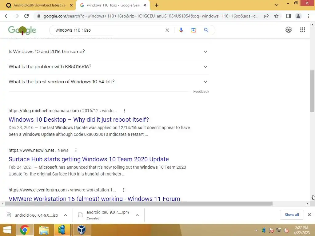Close the Google search tab
The width and height of the screenshot is (315, 236).
[x=145, y=5]
